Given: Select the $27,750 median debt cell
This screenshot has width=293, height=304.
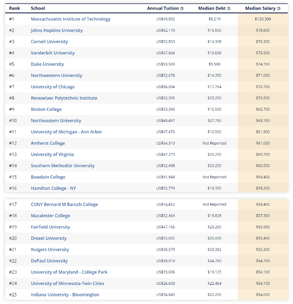Looking at the screenshot, I should [214, 121].
